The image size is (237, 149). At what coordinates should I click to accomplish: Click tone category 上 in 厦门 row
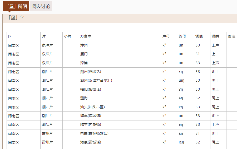pos(214,54)
